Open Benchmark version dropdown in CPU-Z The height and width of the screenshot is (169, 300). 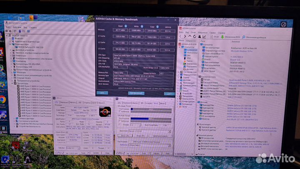coord(169,131)
